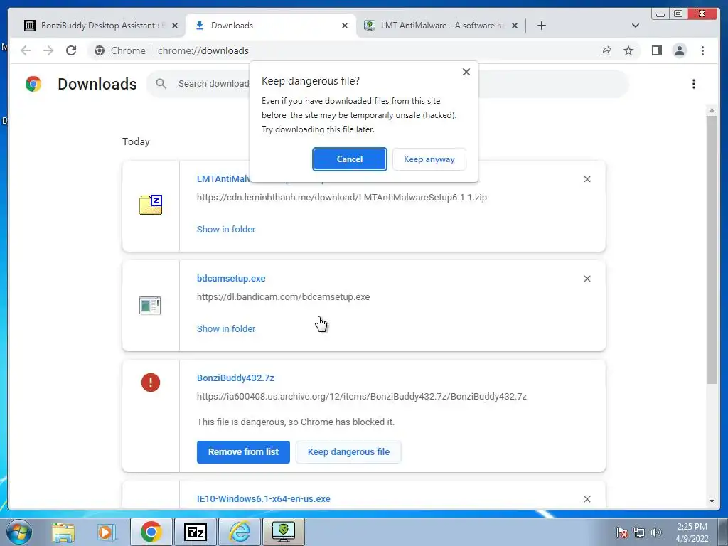
Task: Remove IE10-Windows6.1 entry with its X
Action: [x=587, y=499]
